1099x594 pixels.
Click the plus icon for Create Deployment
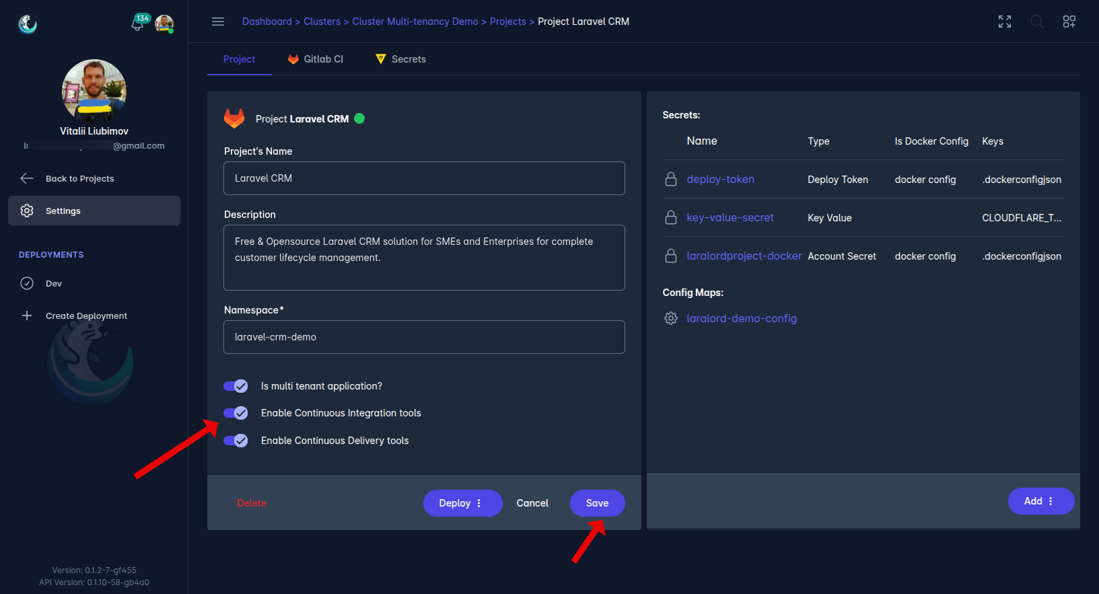pyautogui.click(x=27, y=315)
